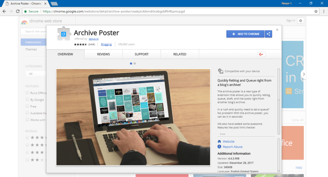
Task: Click the (3406) ratings count
Action: pyautogui.click(x=92, y=44)
